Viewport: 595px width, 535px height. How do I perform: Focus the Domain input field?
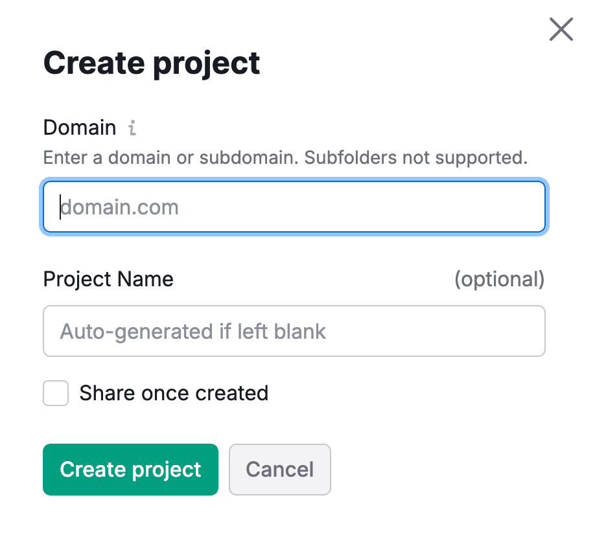click(x=294, y=207)
